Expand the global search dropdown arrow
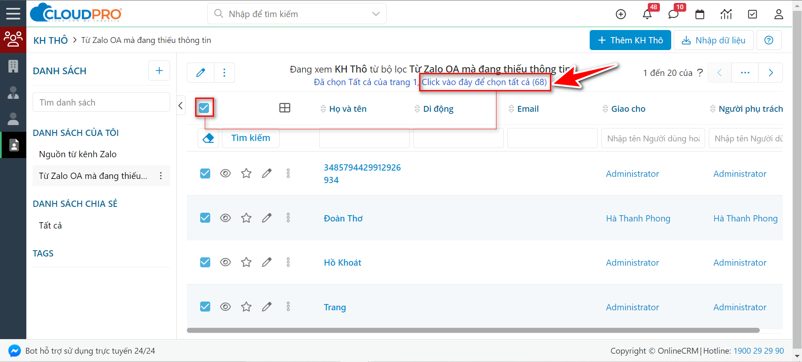 coord(376,14)
